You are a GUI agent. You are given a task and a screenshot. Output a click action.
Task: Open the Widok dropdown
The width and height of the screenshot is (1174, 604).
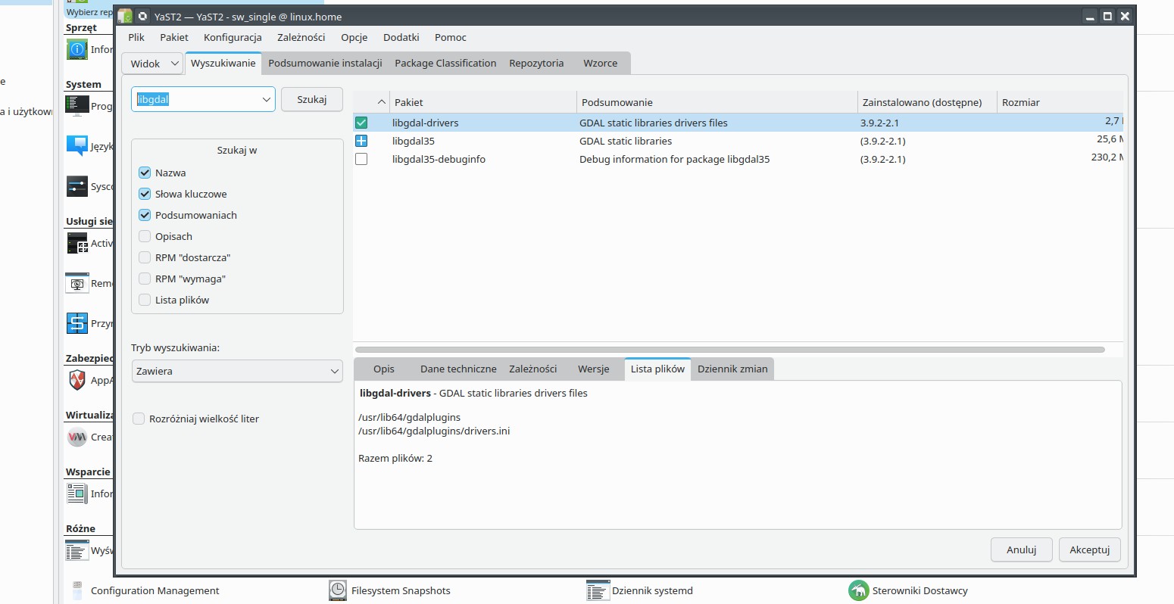click(152, 64)
